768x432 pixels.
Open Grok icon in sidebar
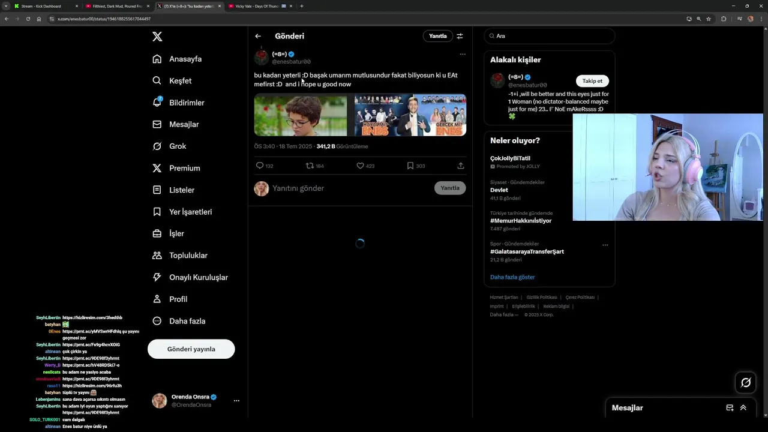tap(157, 146)
